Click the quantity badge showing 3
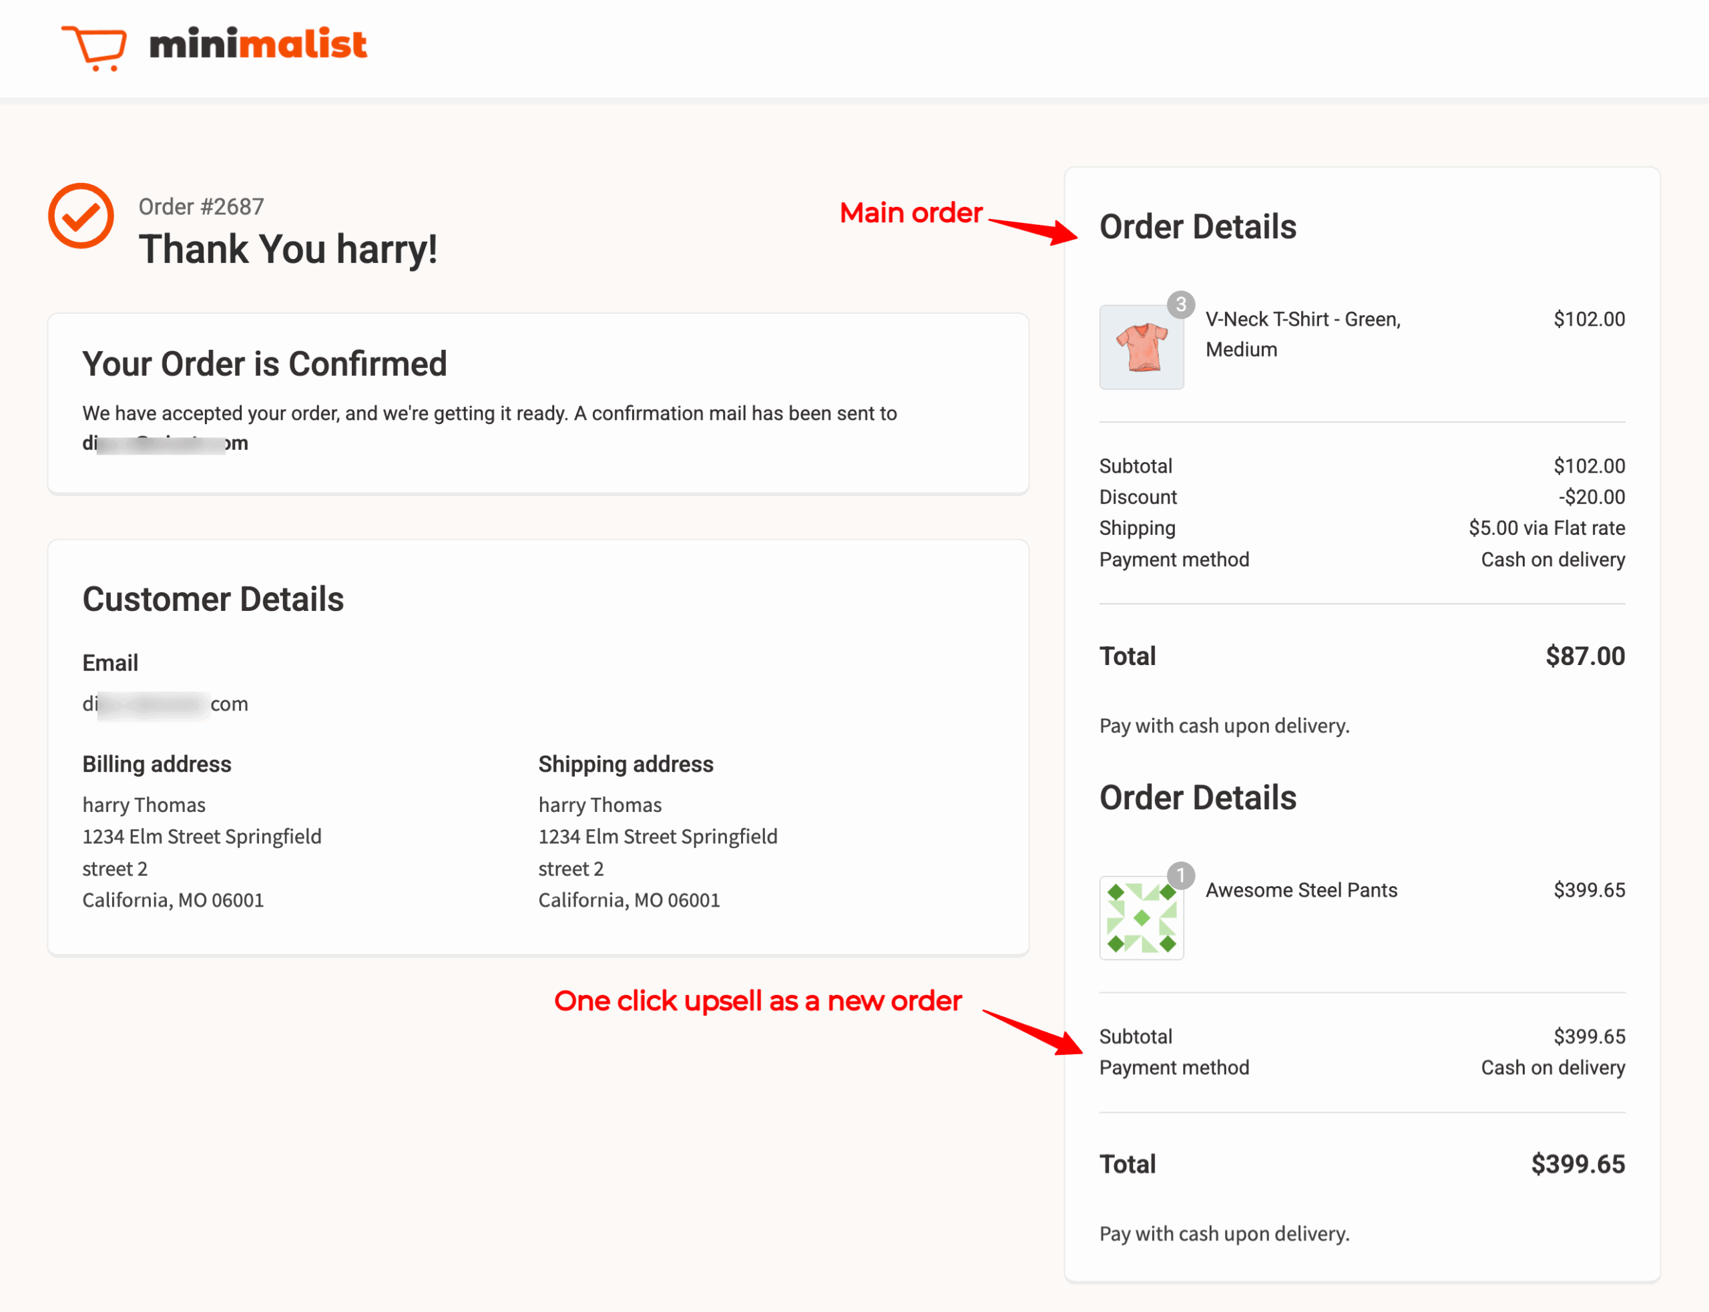 (x=1180, y=304)
